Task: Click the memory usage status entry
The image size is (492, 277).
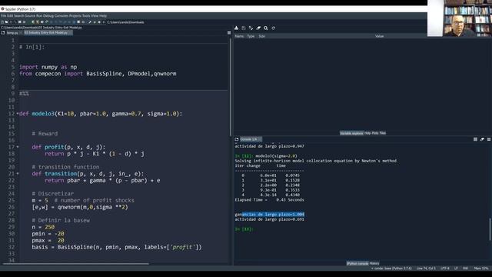Action: (x=481, y=269)
